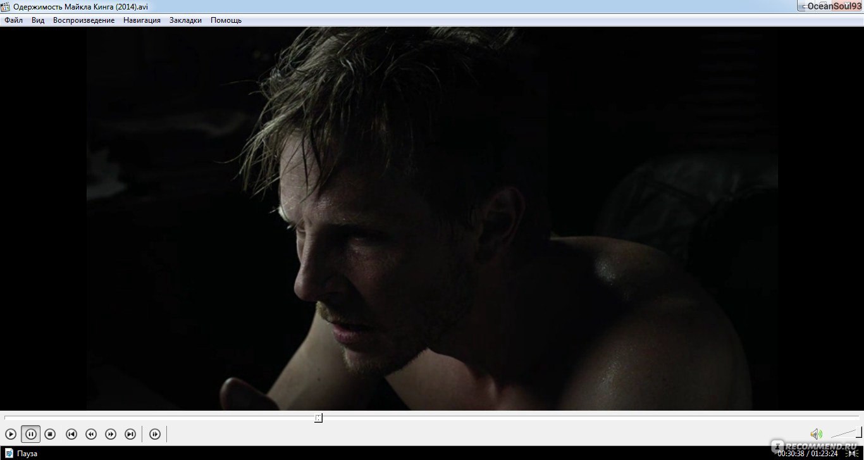Click the Пауза status text
864x460 pixels.
pyautogui.click(x=27, y=454)
